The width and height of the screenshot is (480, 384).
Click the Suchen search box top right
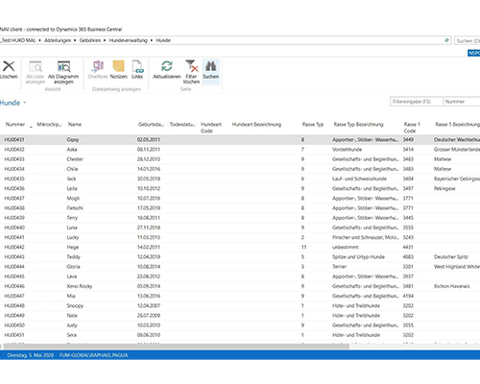468,40
